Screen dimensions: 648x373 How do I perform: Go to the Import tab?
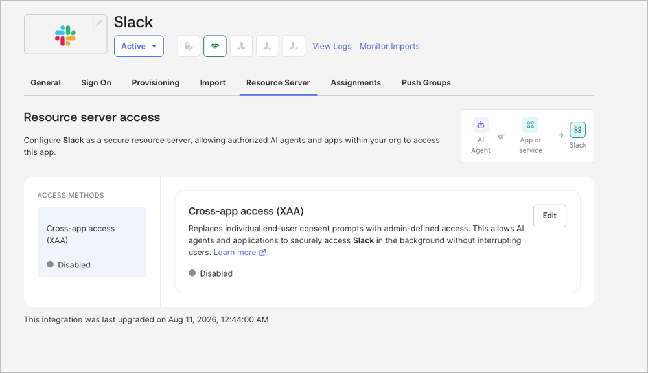pyautogui.click(x=213, y=83)
